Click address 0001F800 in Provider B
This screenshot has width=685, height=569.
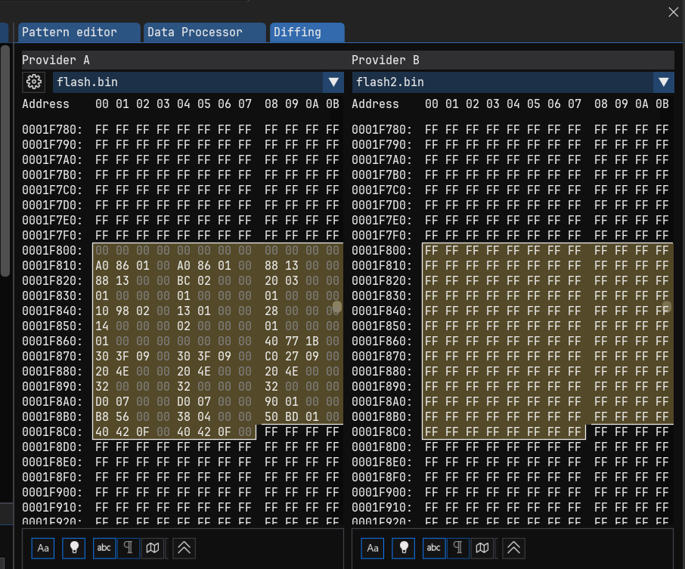pos(382,251)
